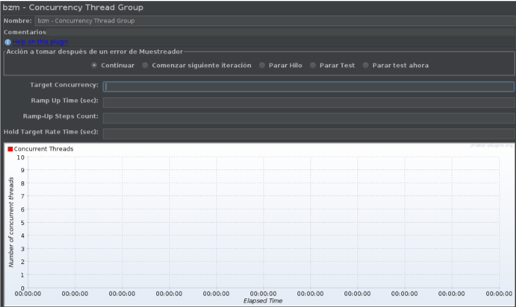Click the 'Ramp-Up Steps Count:' label
The width and height of the screenshot is (516, 307).
[60, 116]
